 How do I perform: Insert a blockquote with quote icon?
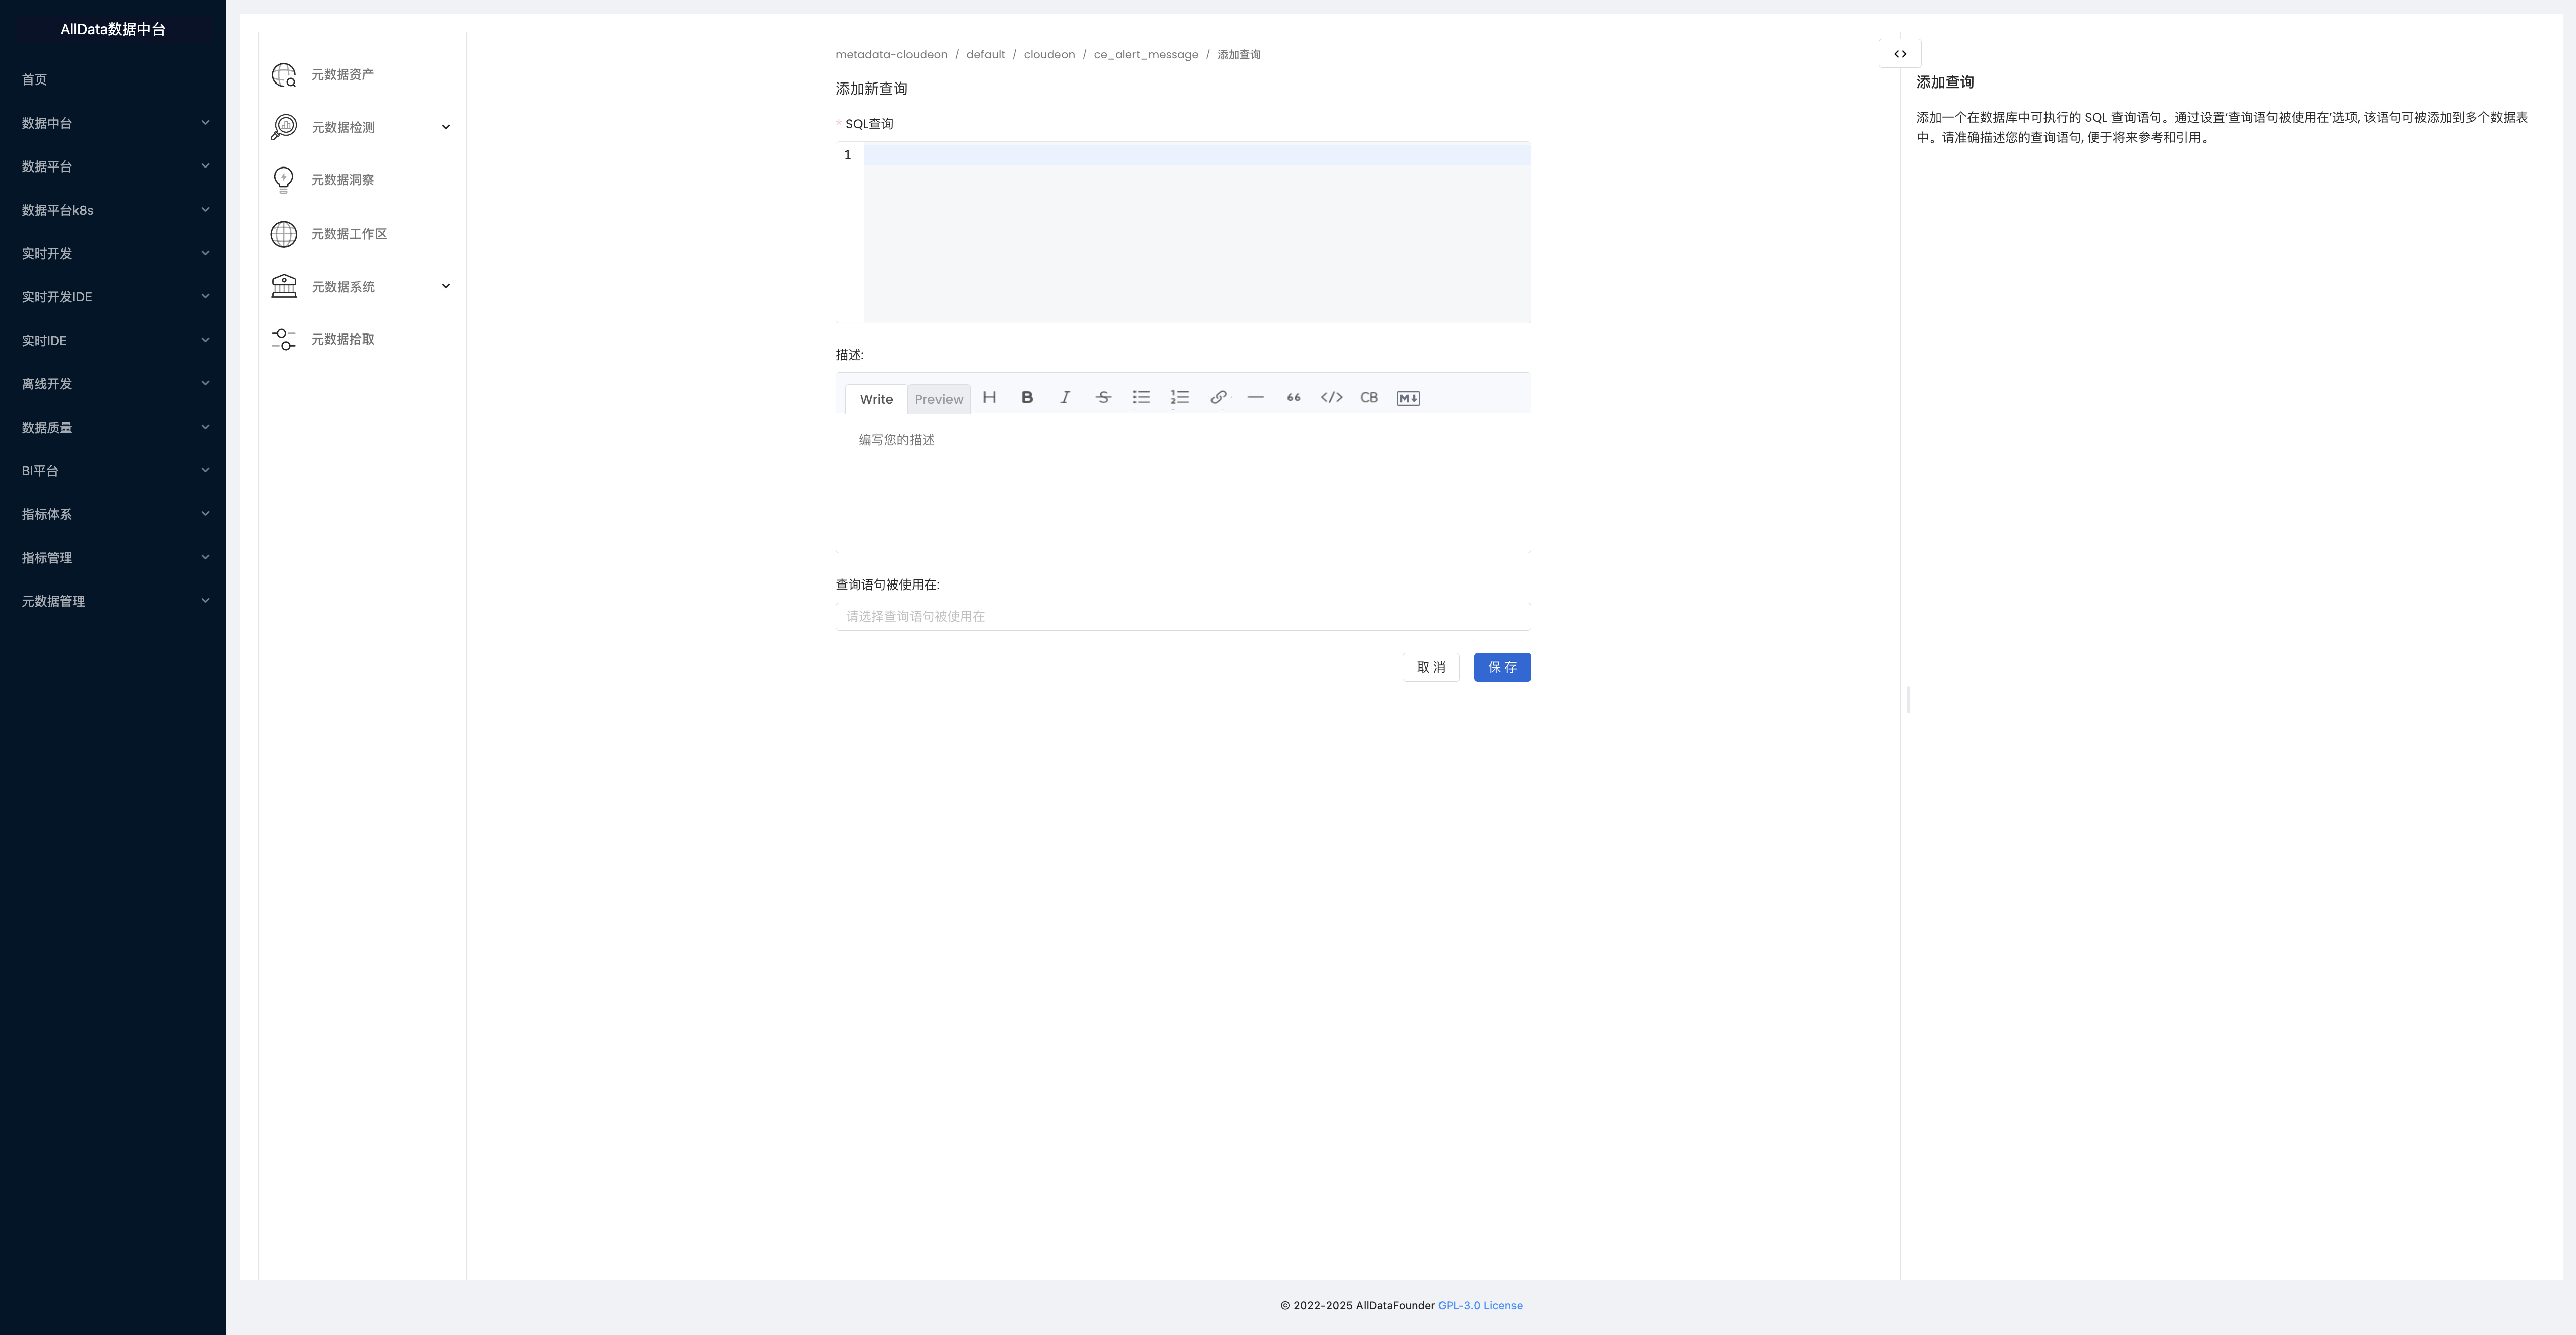[x=1293, y=398]
